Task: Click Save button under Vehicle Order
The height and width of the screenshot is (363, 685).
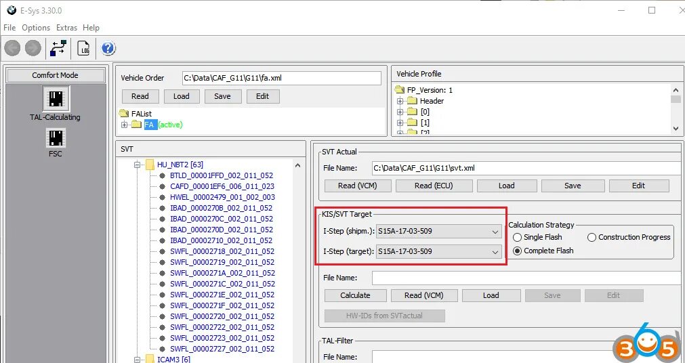Action: (x=222, y=97)
